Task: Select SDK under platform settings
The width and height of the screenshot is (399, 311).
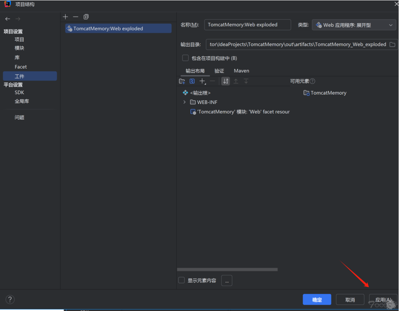Action: coord(19,92)
